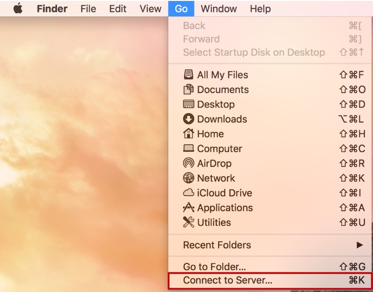The width and height of the screenshot is (373, 292).
Task: Open the View menu
Action: 151,9
